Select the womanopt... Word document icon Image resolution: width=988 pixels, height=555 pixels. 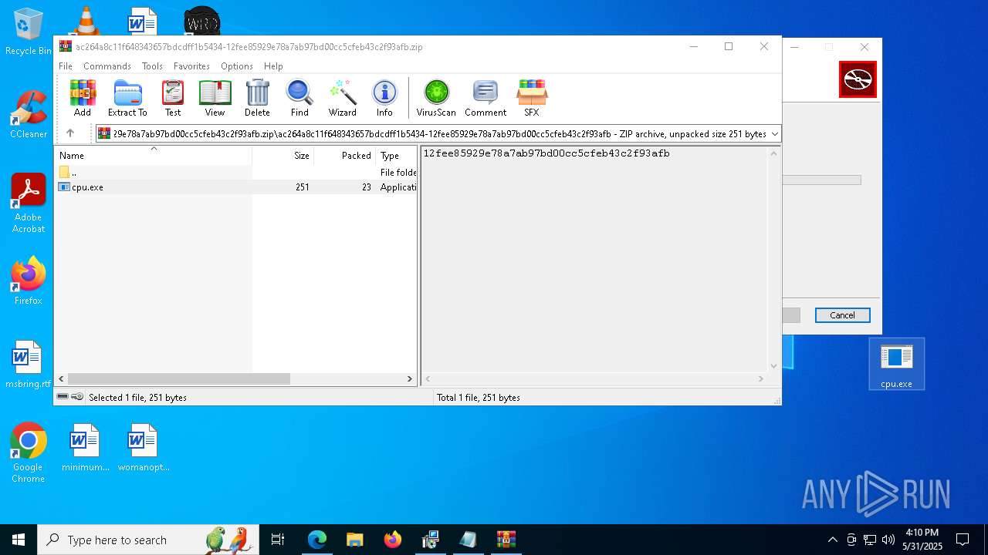click(143, 448)
